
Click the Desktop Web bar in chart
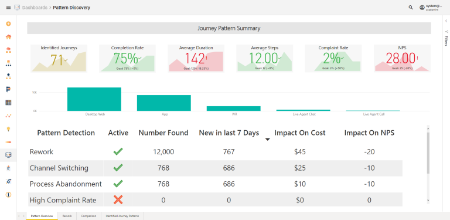(94, 99)
